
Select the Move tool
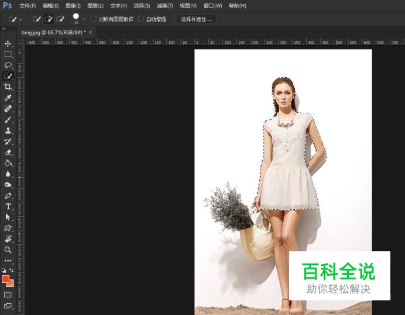click(8, 43)
